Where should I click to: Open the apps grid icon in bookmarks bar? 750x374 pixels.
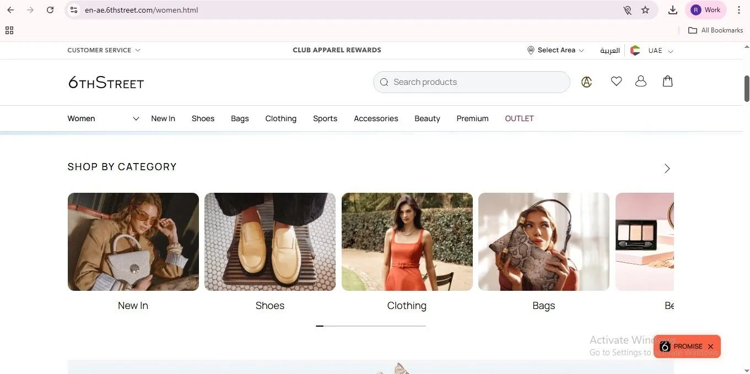tap(9, 30)
